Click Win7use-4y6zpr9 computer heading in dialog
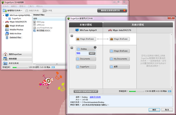This screenshot has height=115, width=176. click(x=86, y=30)
